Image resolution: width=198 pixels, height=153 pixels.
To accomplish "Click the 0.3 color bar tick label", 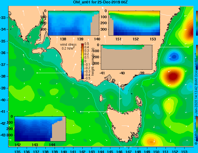I will [x=87, y=51].
